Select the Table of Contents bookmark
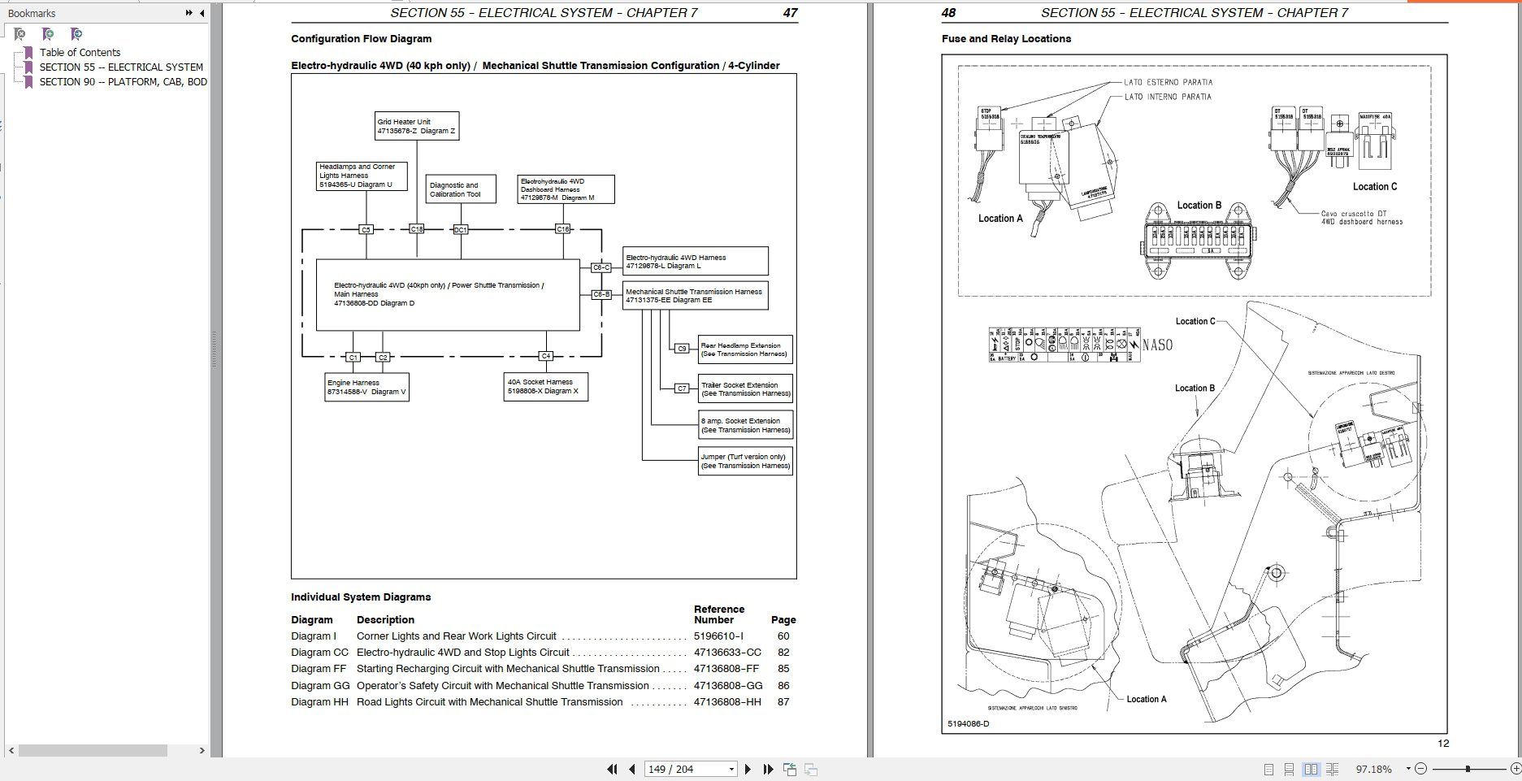 pyautogui.click(x=80, y=52)
